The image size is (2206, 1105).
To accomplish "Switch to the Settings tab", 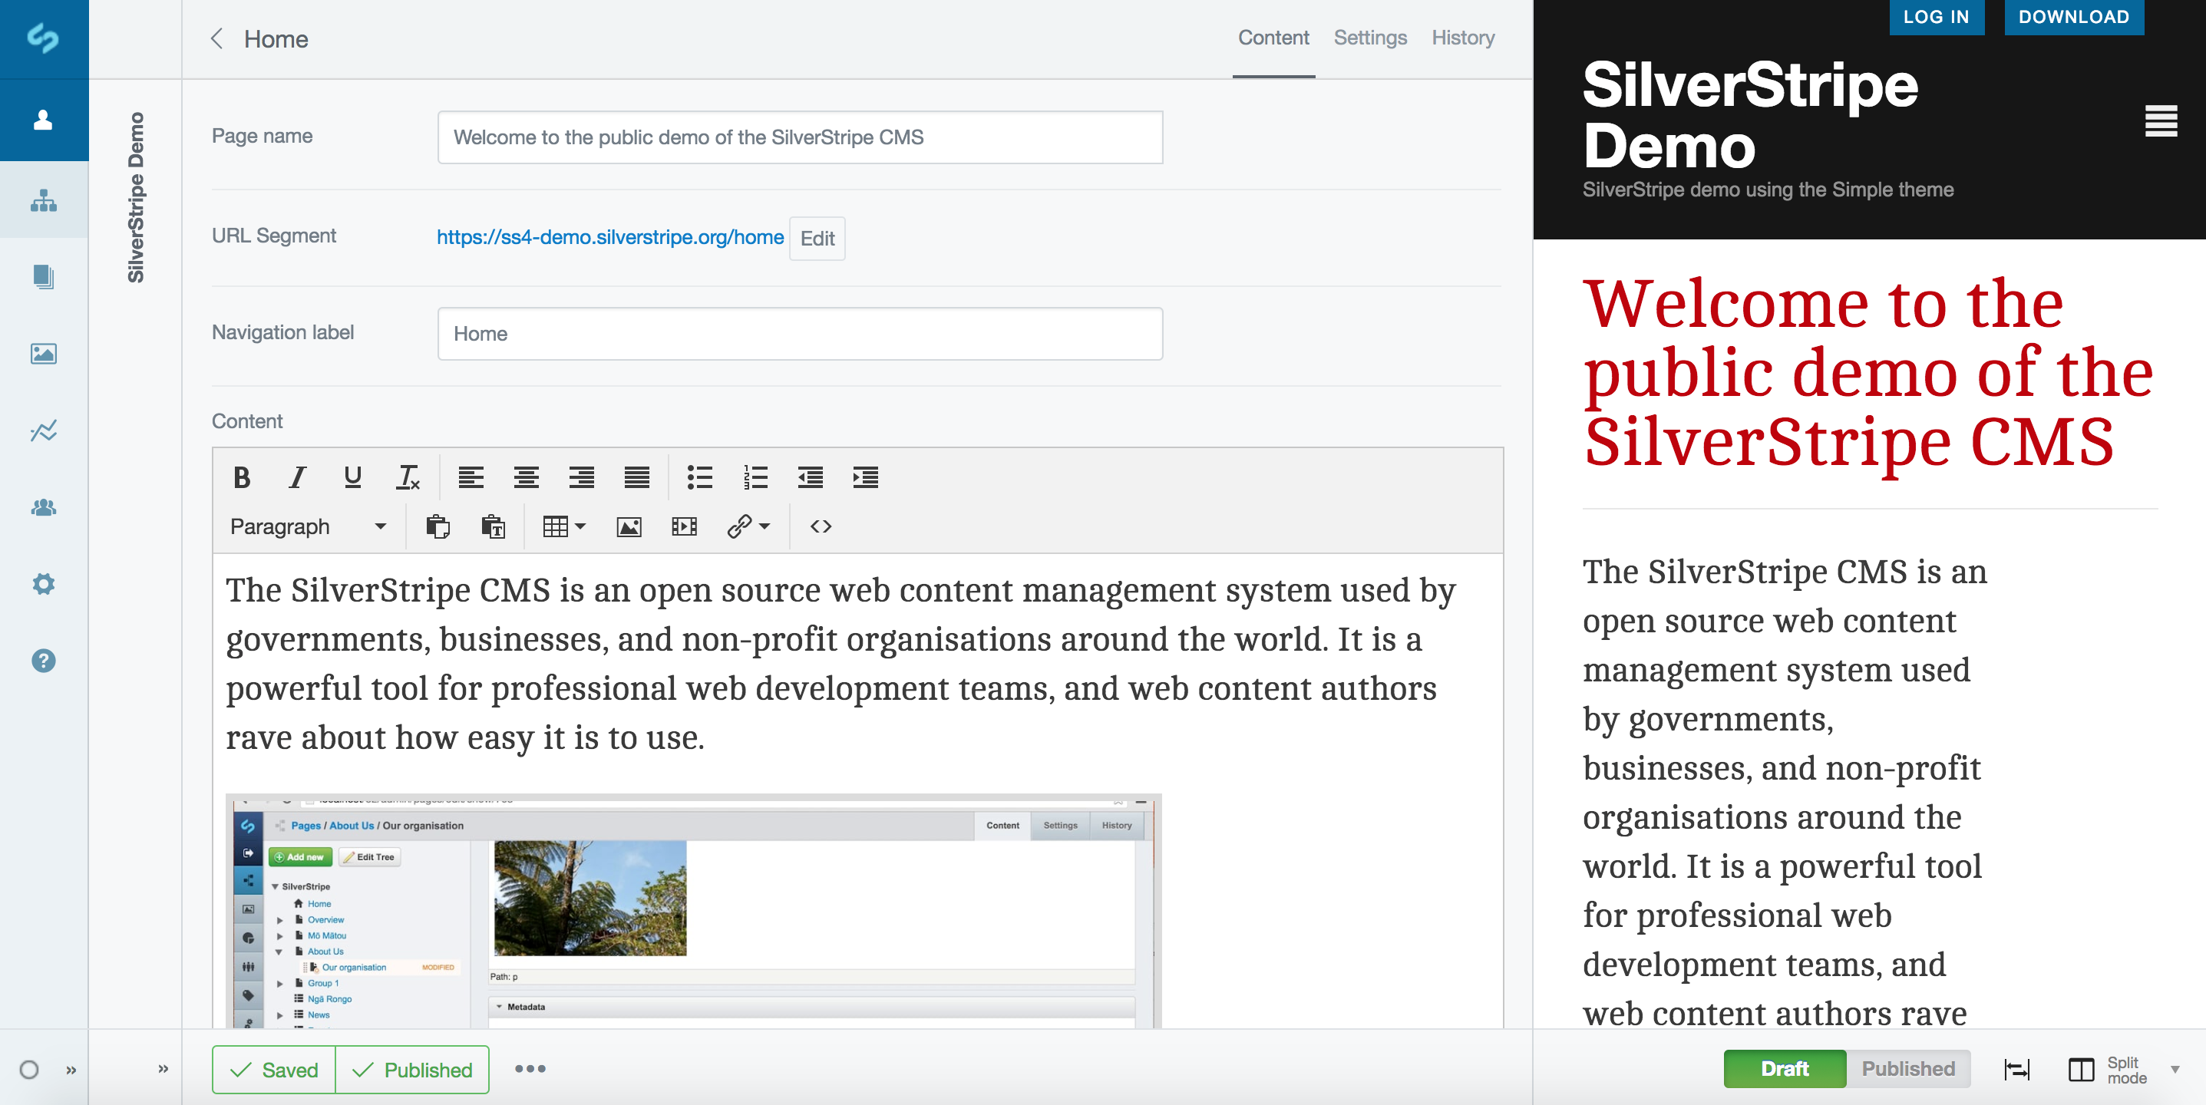I will [x=1369, y=38].
